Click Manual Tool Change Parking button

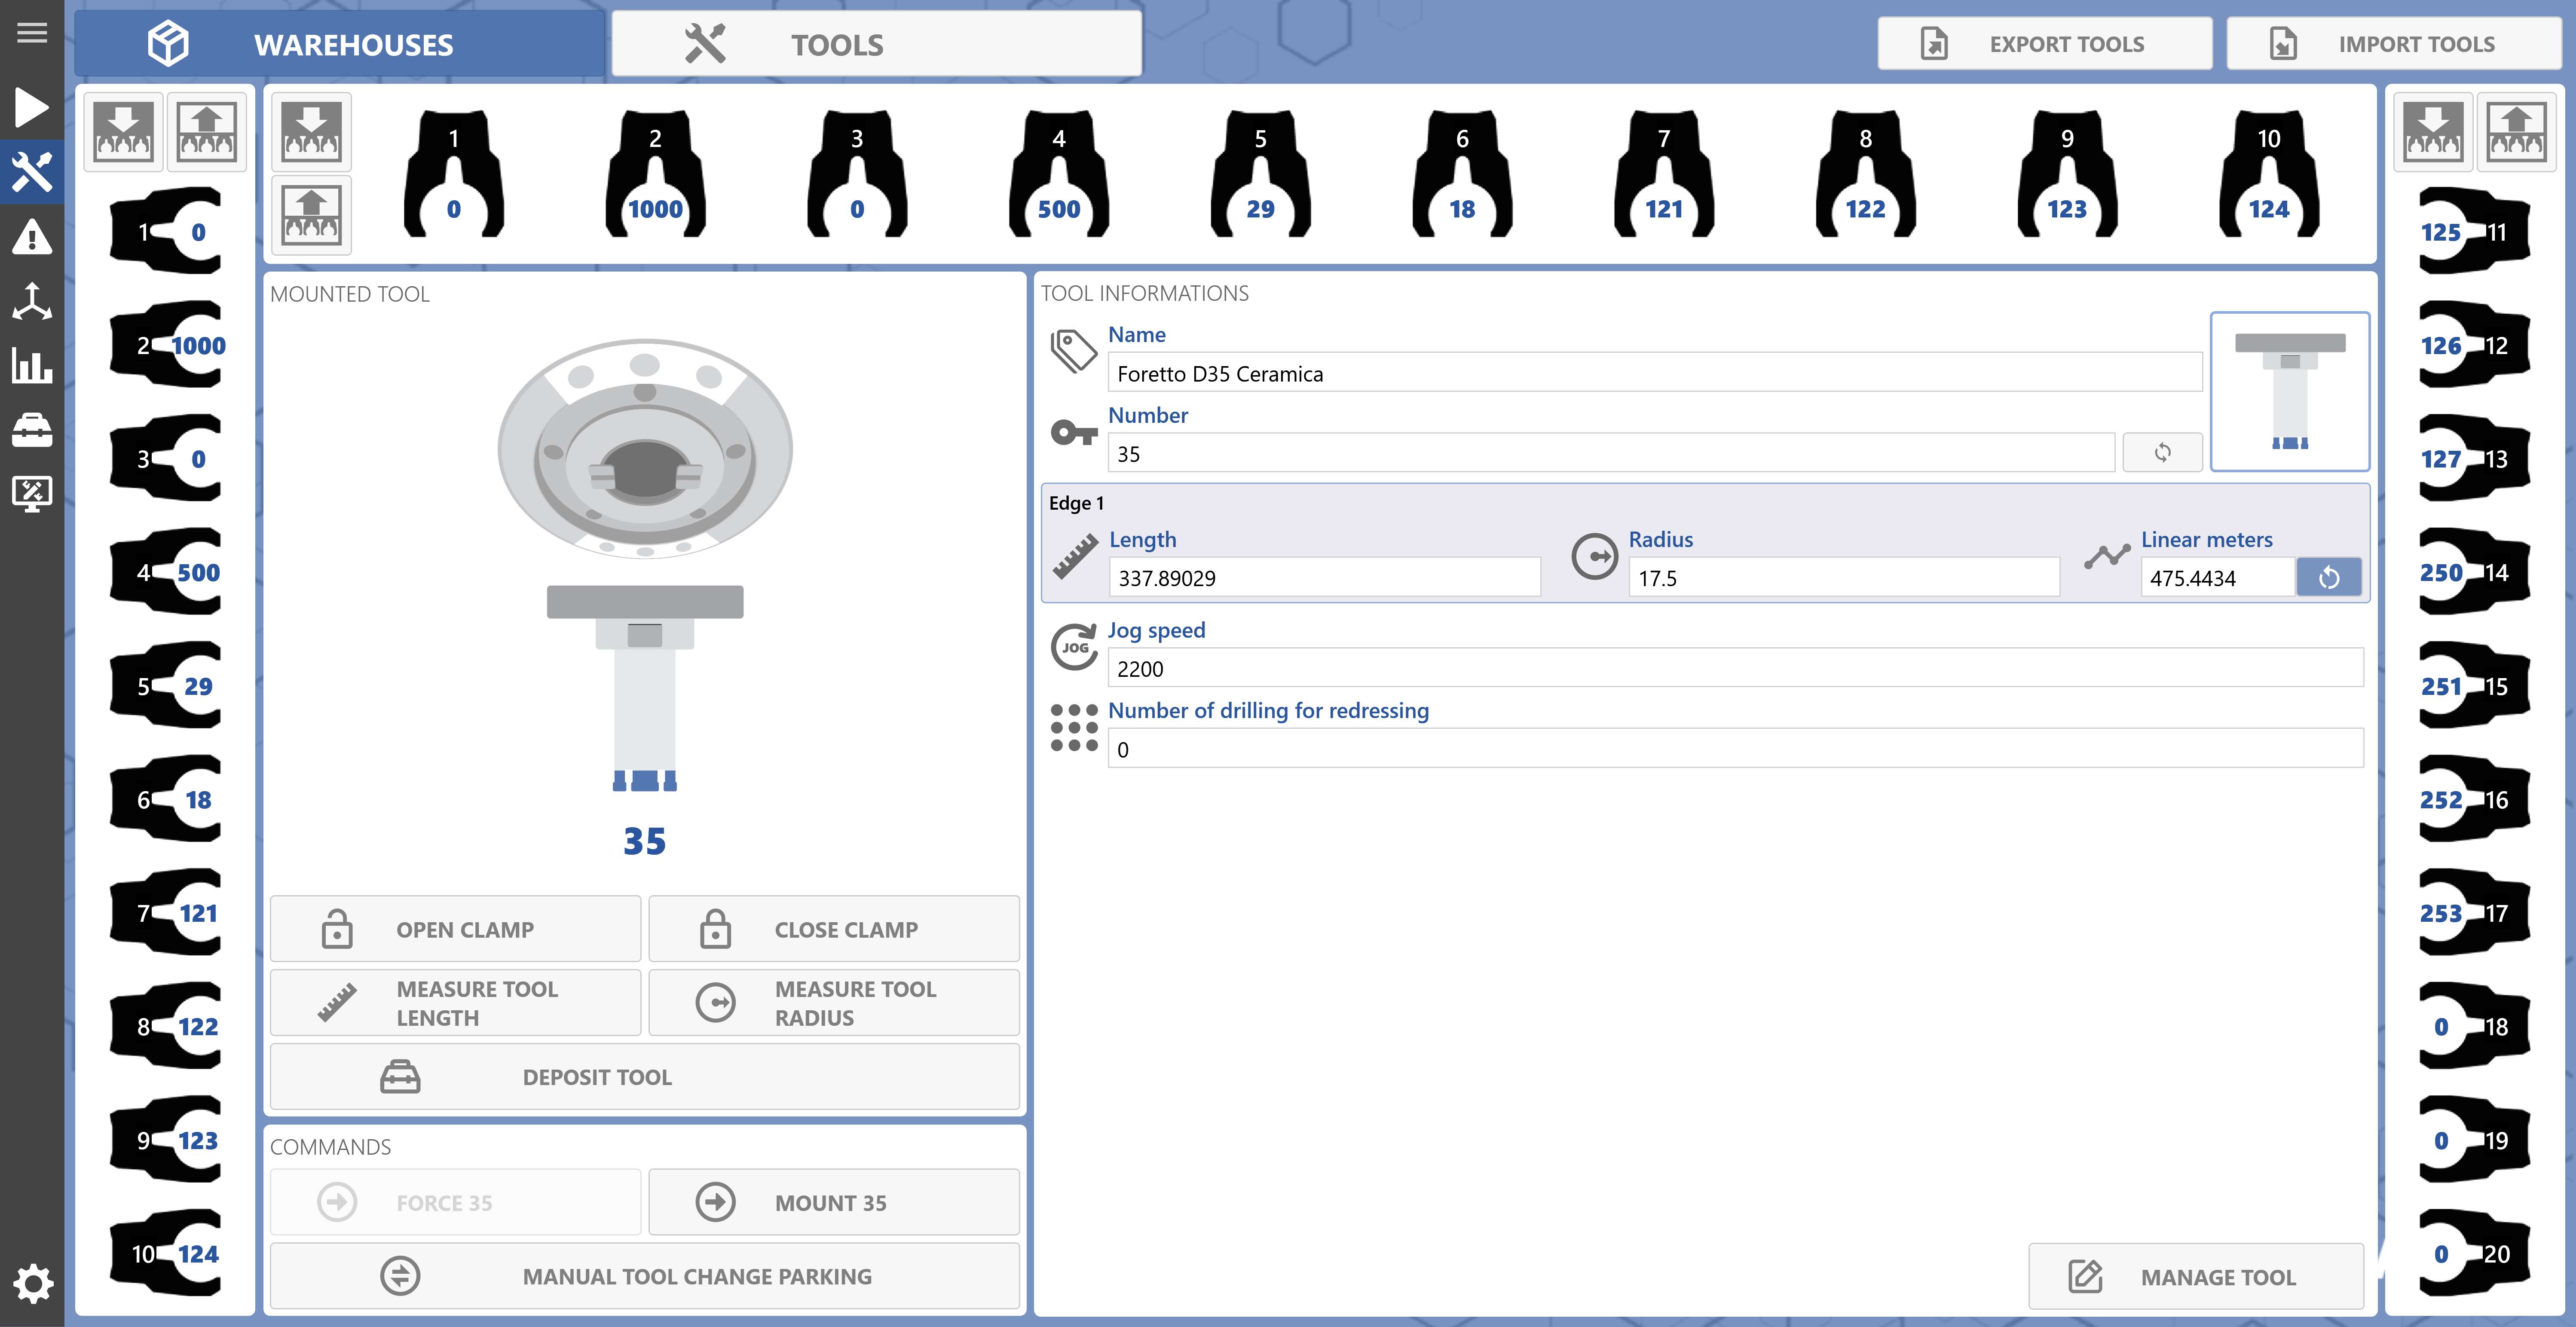pyautogui.click(x=645, y=1276)
